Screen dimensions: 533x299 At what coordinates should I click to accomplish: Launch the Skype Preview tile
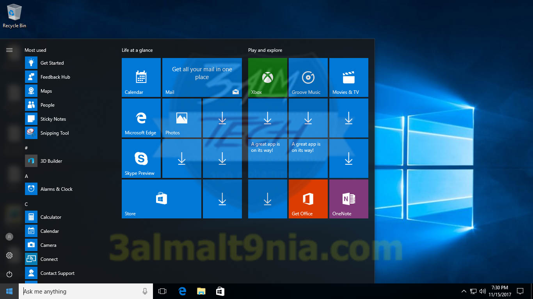pyautogui.click(x=141, y=158)
